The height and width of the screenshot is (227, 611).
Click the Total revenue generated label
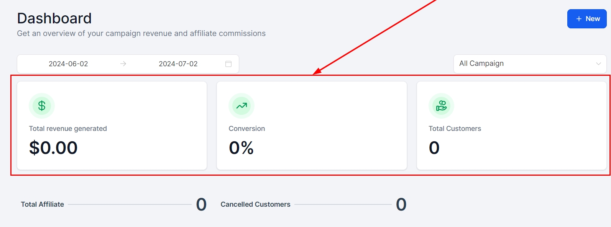click(68, 129)
